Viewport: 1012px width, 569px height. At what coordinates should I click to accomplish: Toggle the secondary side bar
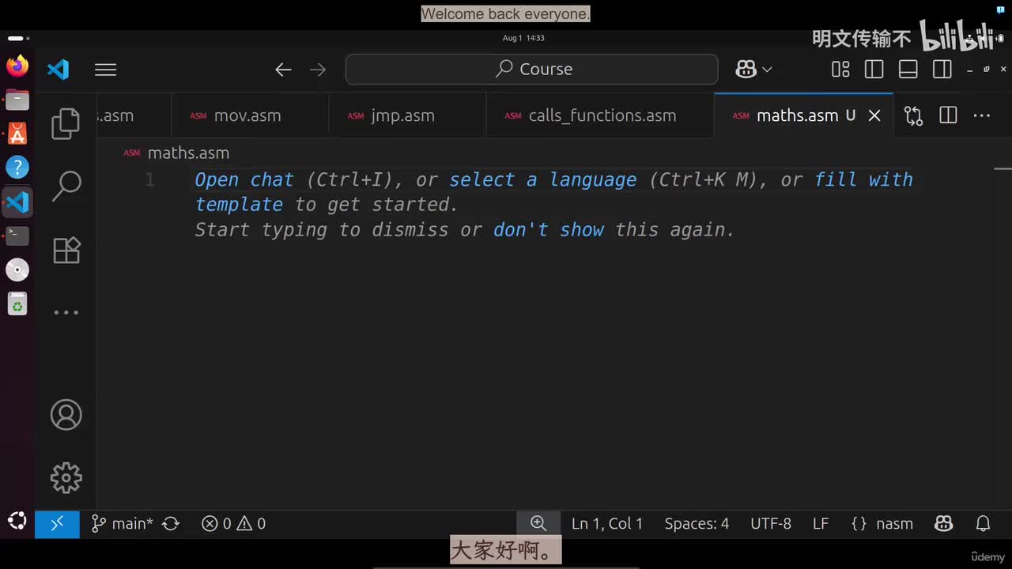942,70
